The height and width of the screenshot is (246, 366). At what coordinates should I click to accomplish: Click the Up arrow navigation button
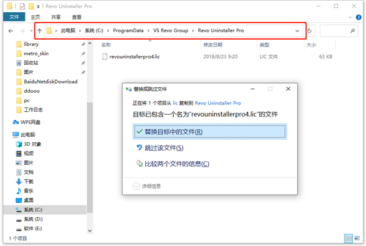point(40,31)
